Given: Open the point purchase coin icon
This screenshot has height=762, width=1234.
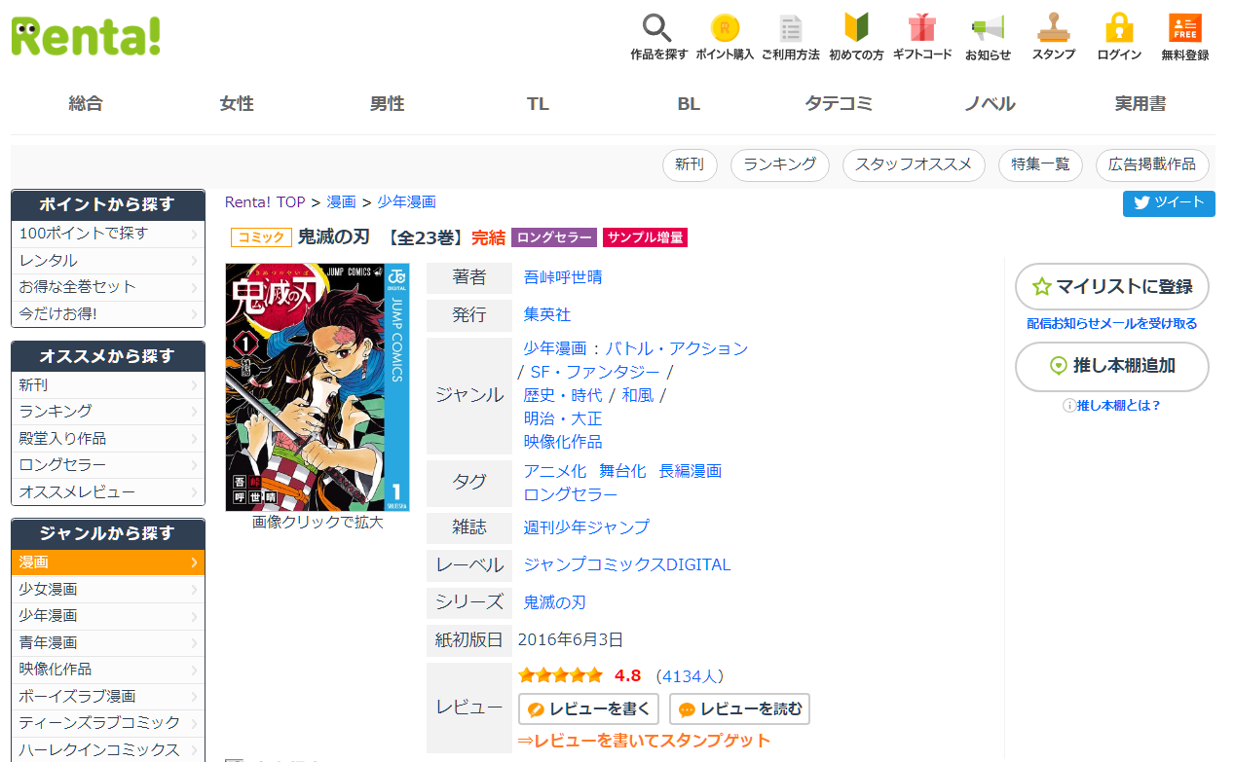Looking at the screenshot, I should (725, 29).
